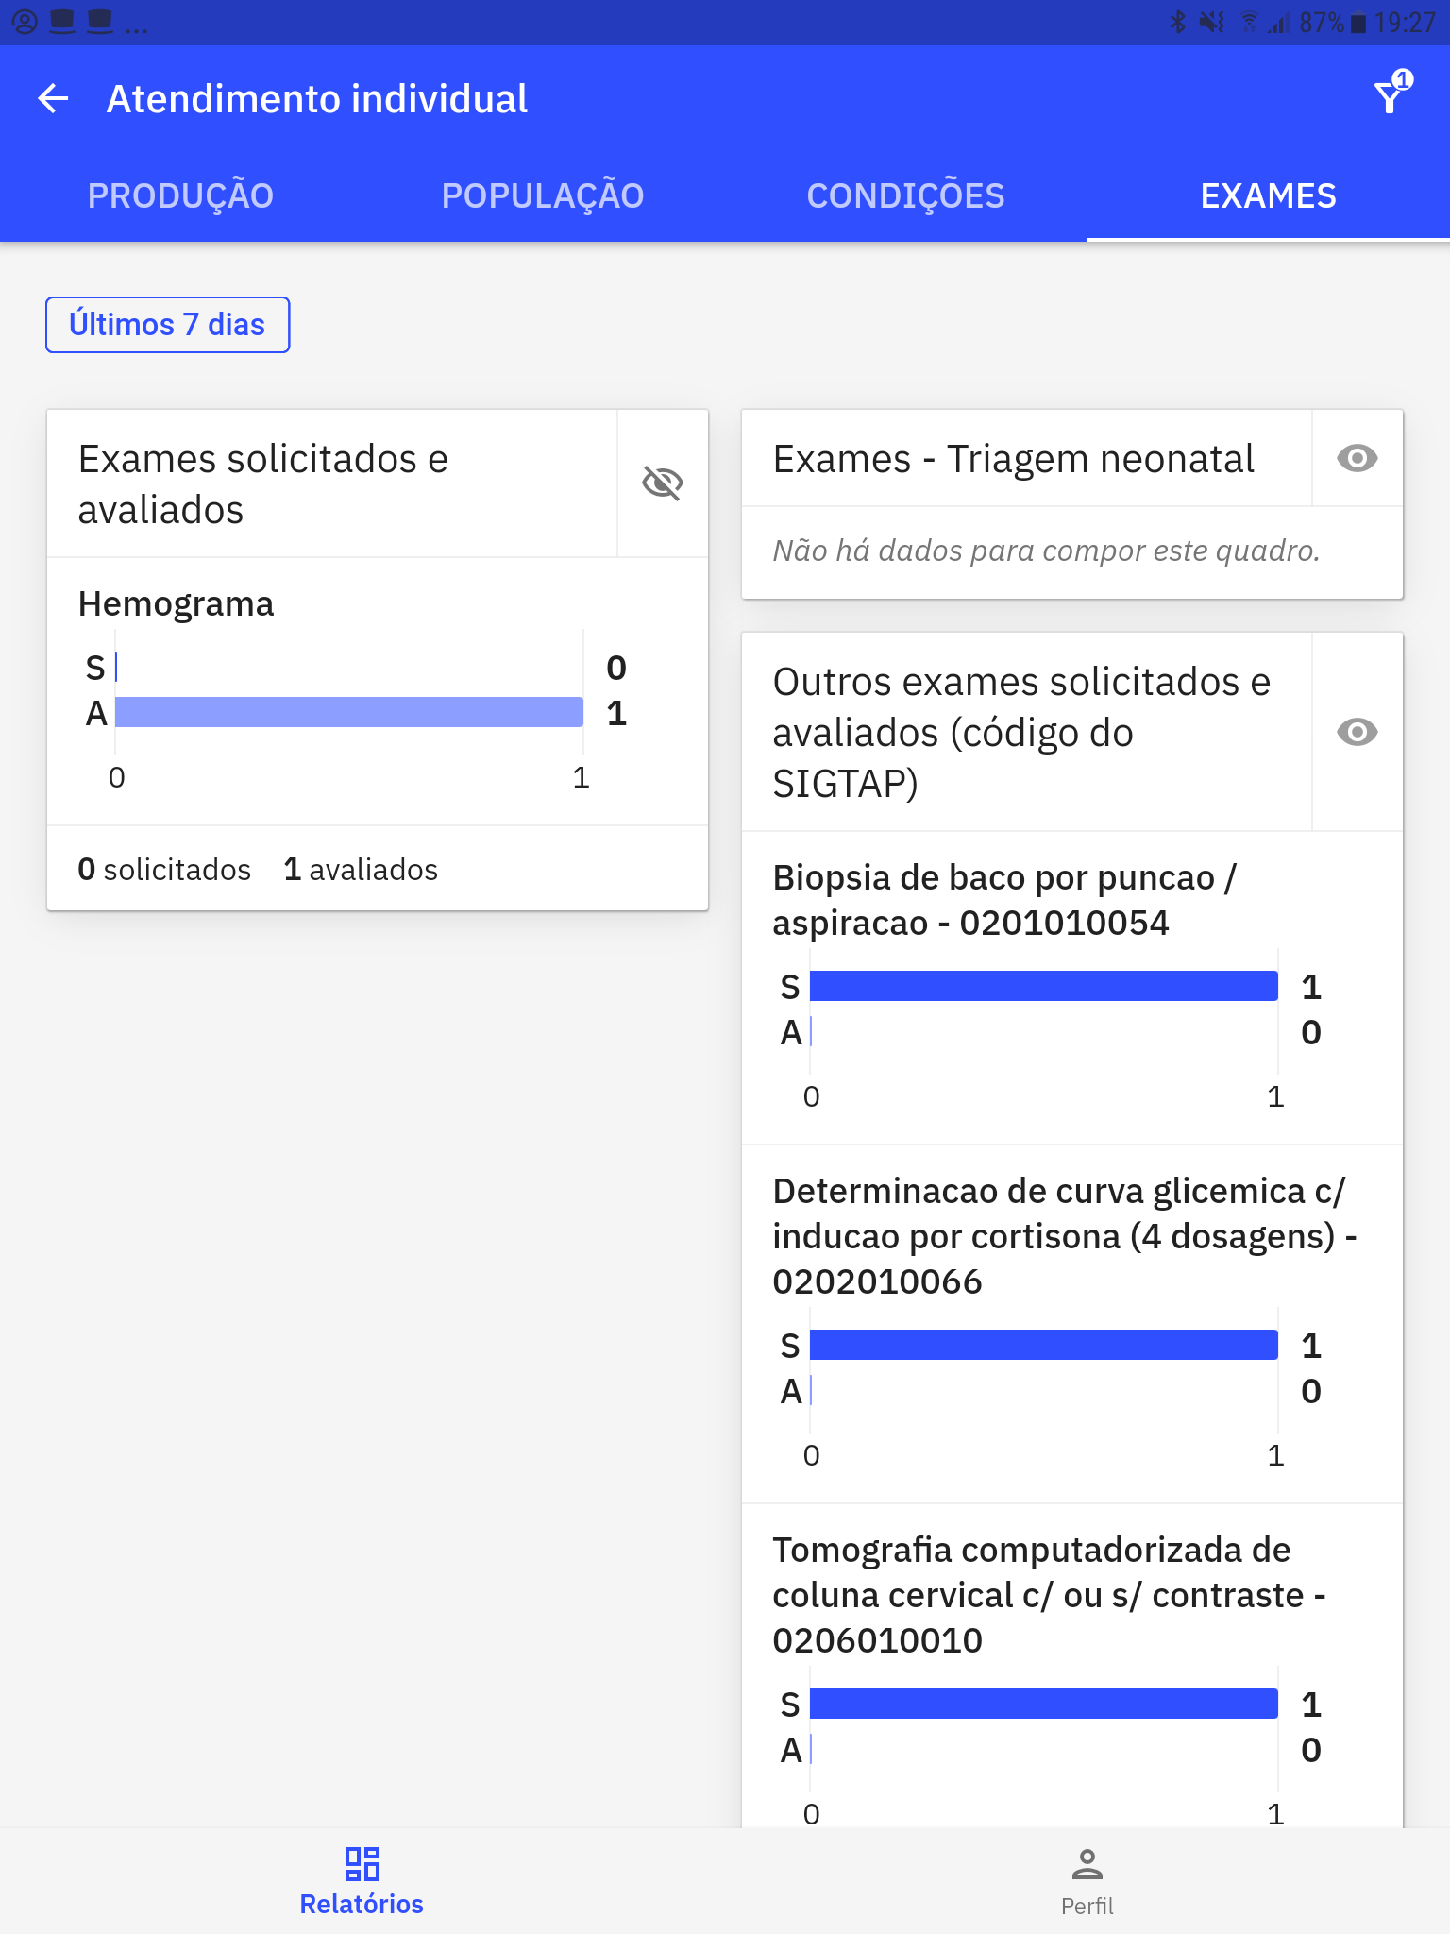Tap the battery indicator icon
This screenshot has height=1934, width=1450.
click(1358, 23)
